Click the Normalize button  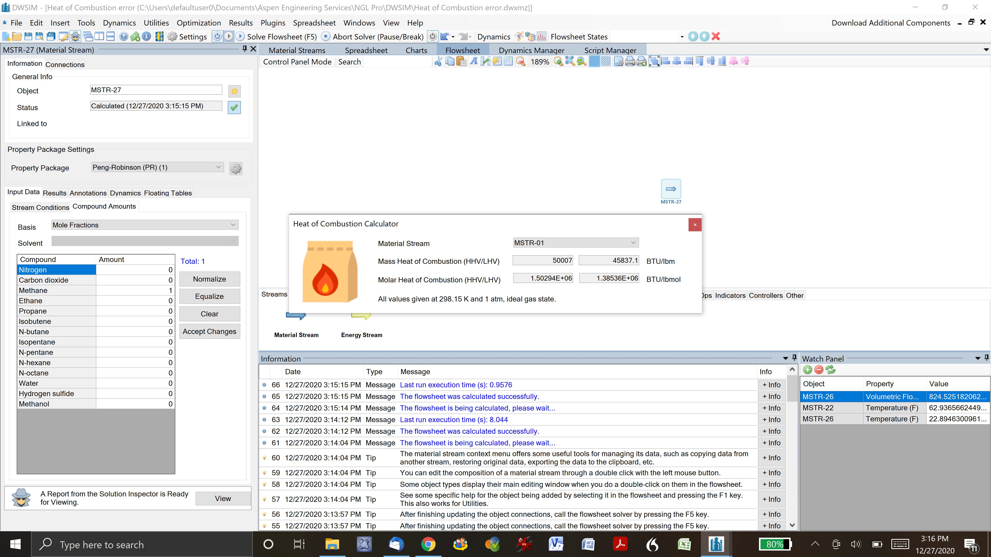pos(209,279)
